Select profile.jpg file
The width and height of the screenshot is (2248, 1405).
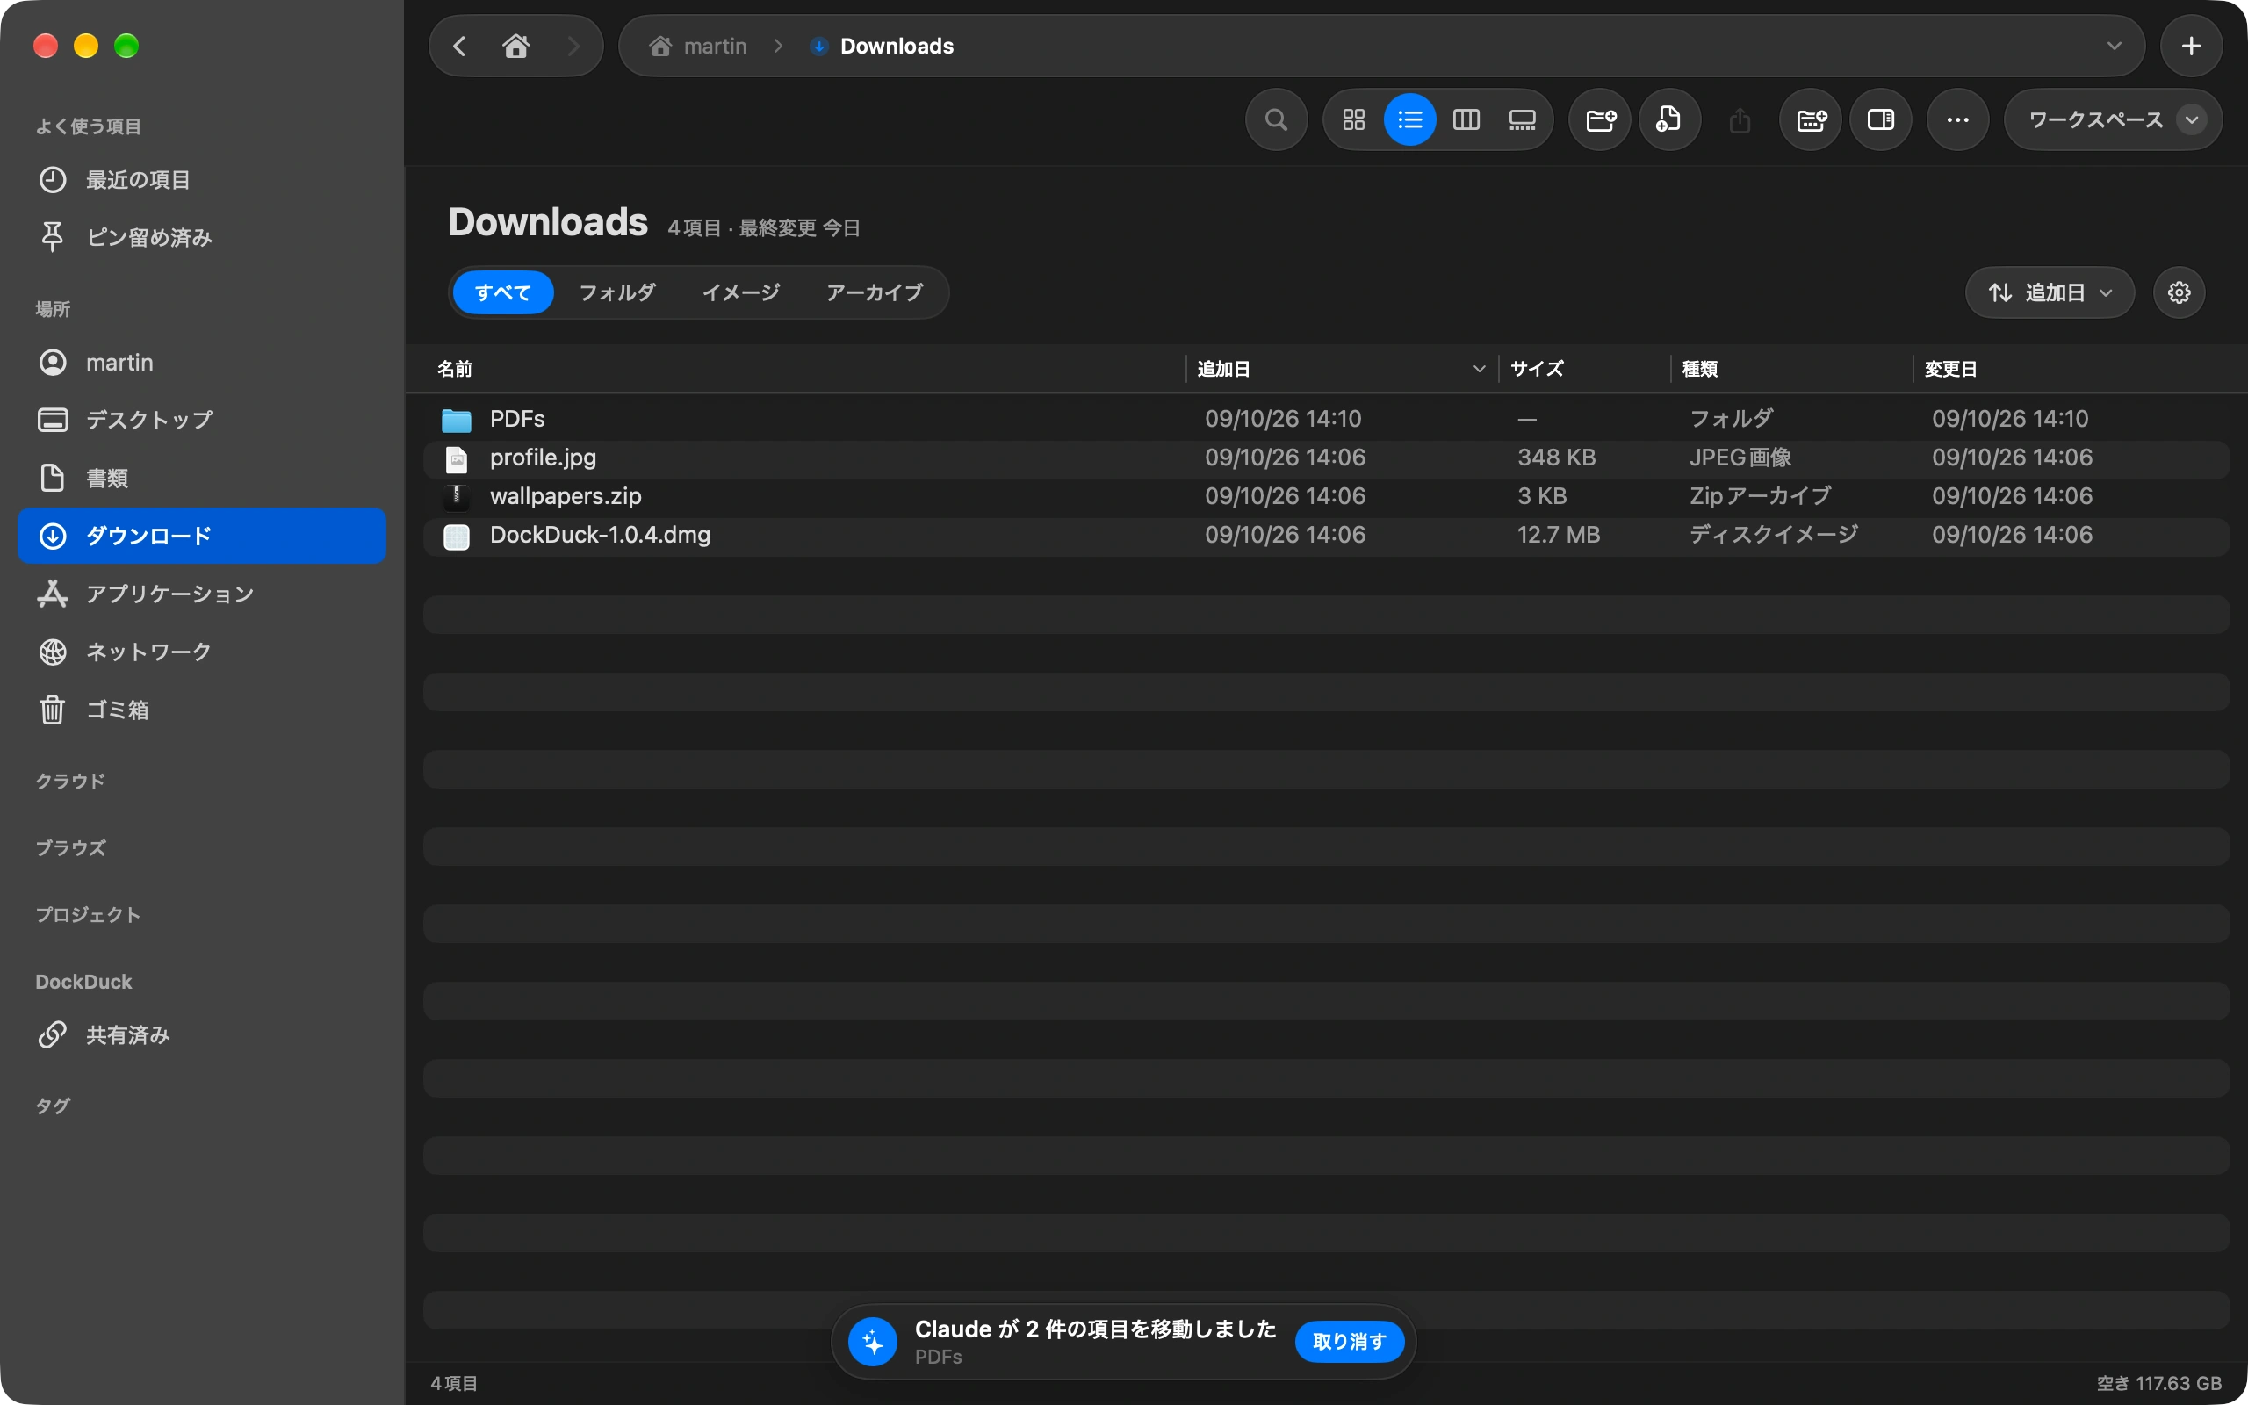(x=1327, y=458)
